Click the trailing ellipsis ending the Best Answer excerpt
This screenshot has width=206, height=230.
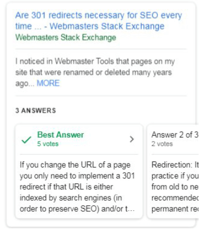pos(130,209)
